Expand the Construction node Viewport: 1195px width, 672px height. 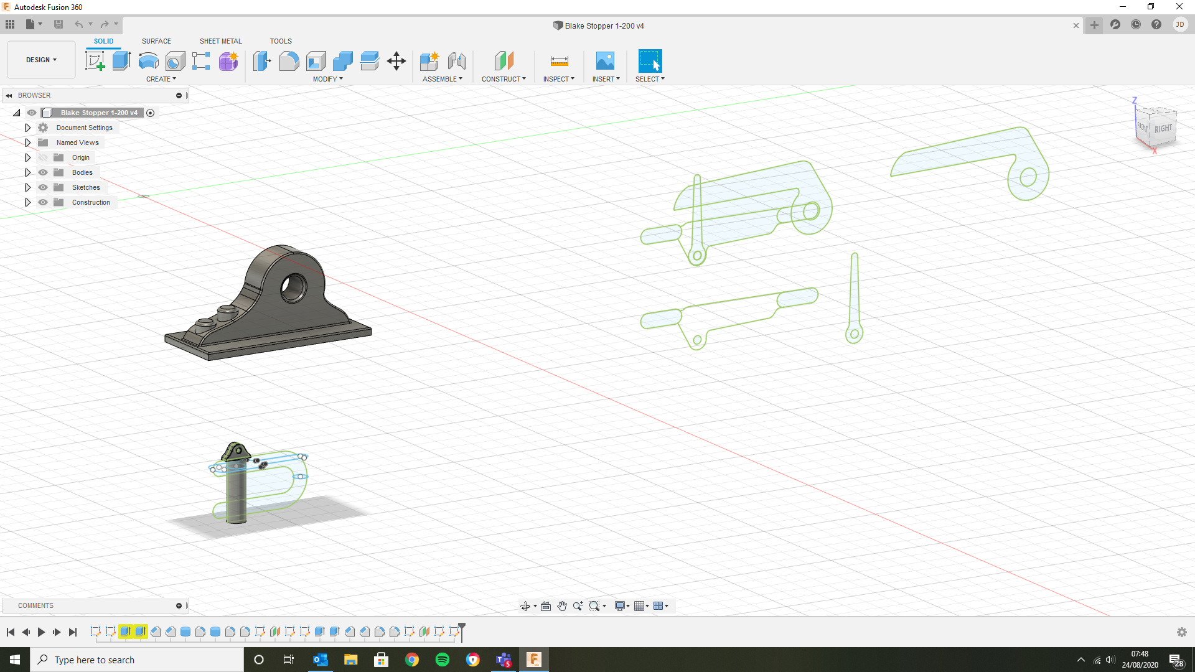[27, 202]
